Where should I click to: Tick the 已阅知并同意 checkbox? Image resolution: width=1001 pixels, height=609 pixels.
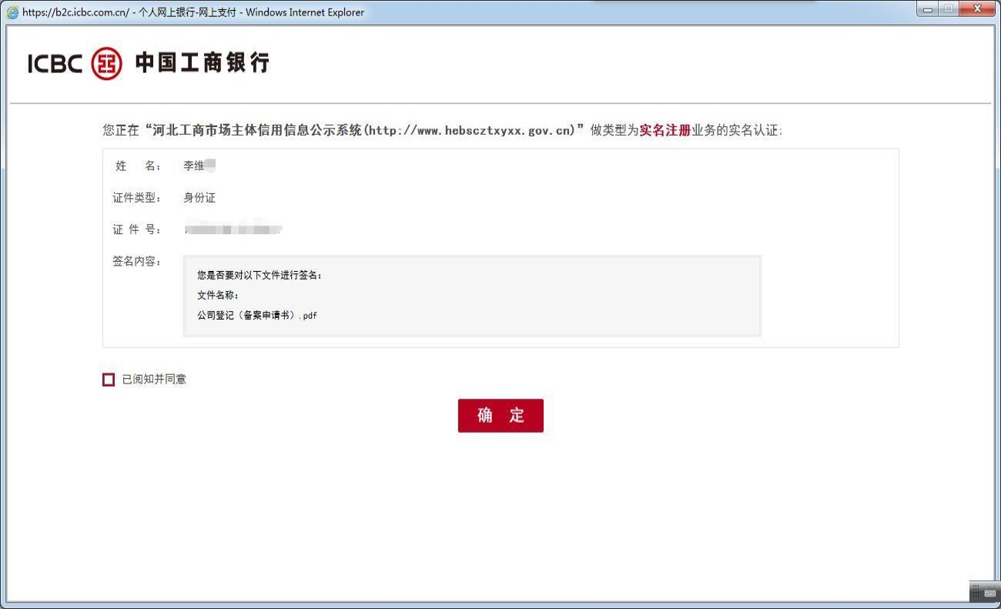pyautogui.click(x=109, y=380)
